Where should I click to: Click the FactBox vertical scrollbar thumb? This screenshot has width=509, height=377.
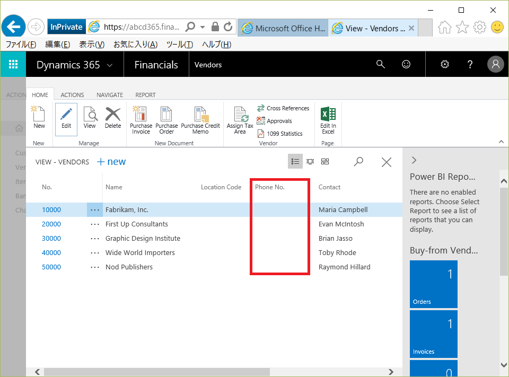tap(504, 232)
